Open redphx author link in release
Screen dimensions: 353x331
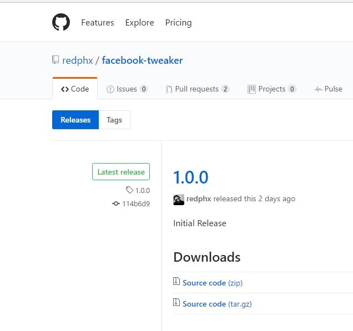[199, 199]
